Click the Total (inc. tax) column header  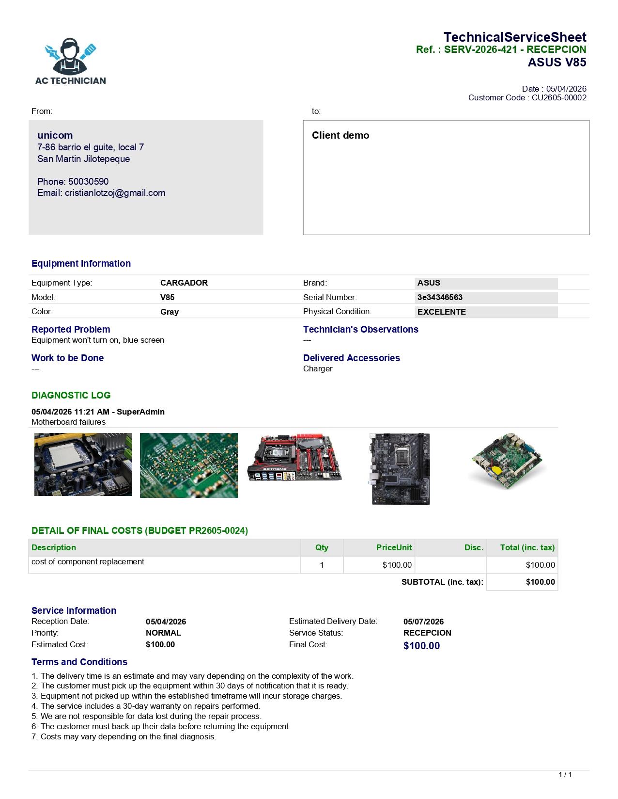pyautogui.click(x=527, y=547)
